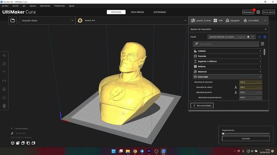Viewport: 277px width, 155px height.
Task: Click the profile settings sliders icon
Action: tap(193, 21)
